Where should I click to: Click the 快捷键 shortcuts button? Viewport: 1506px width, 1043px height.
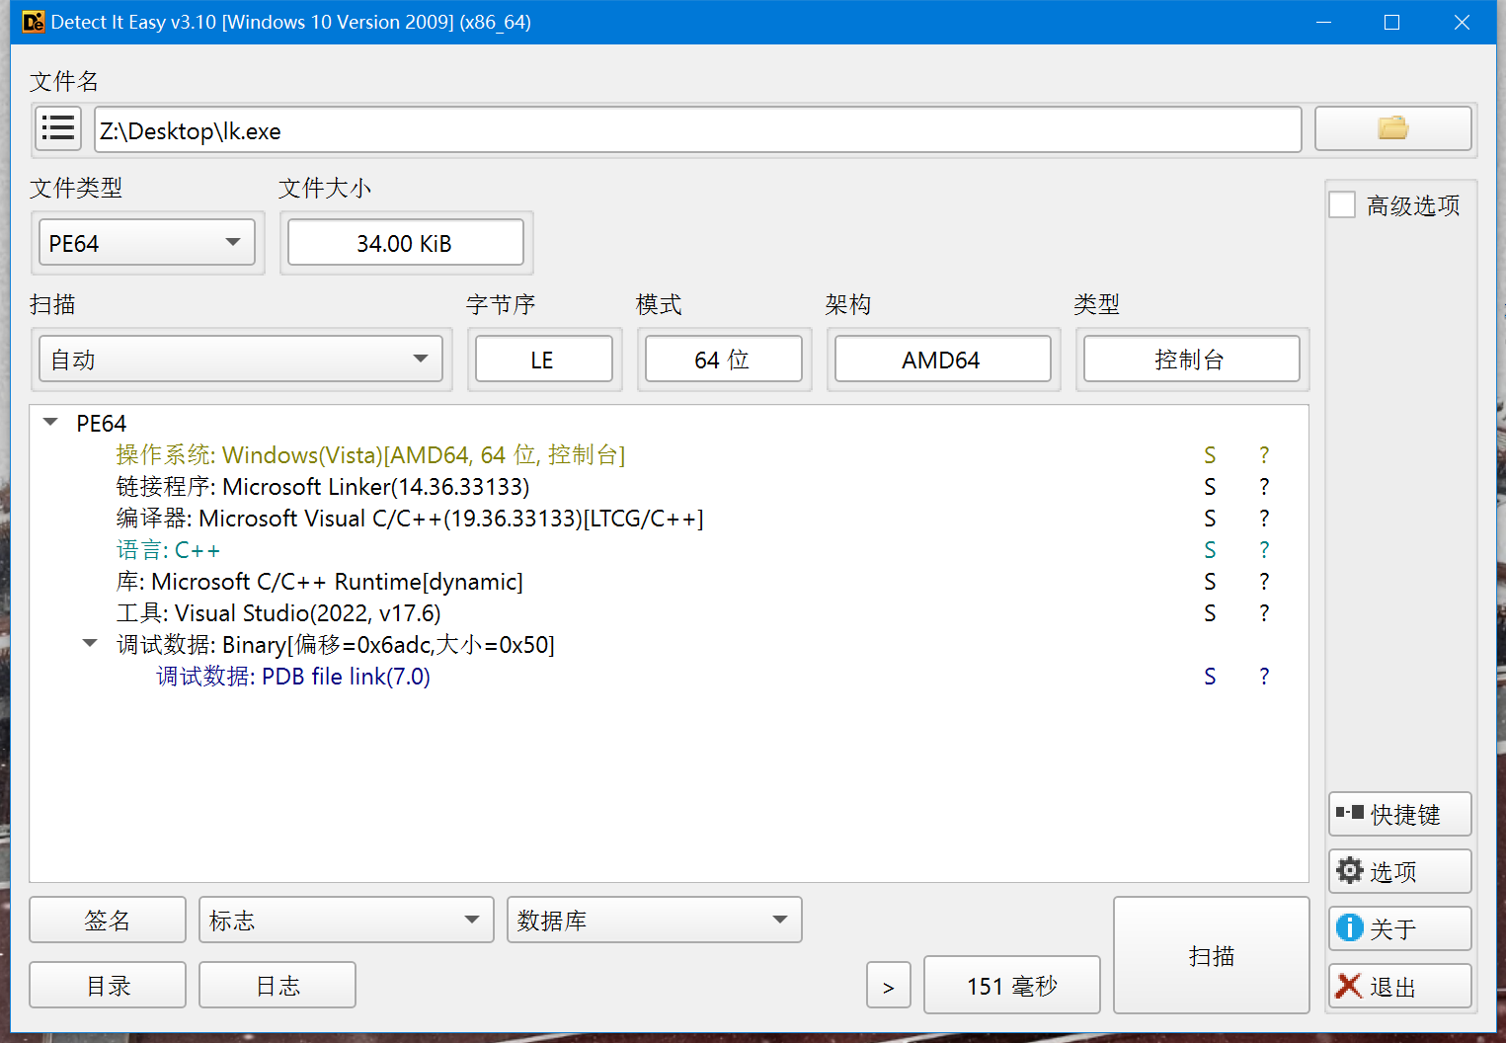coord(1399,814)
